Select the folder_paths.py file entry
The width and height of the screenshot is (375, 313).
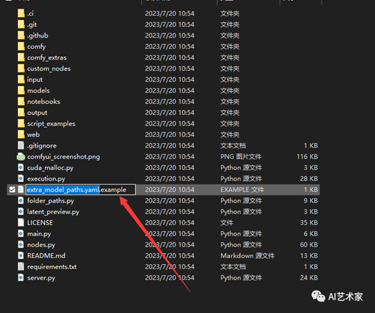(x=163, y=201)
